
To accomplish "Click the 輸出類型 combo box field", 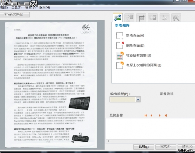I will click(125, 99).
